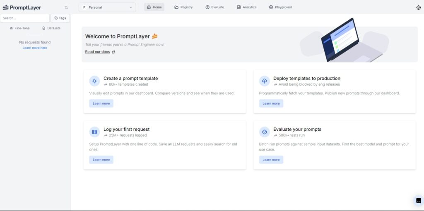Image resolution: width=424 pixels, height=211 pixels.
Task: Click the cloud upload icon on Deploy templates
Action: pos(265,81)
